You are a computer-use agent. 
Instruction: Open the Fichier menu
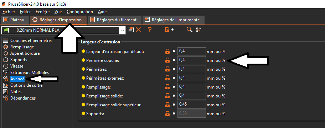click(9, 12)
